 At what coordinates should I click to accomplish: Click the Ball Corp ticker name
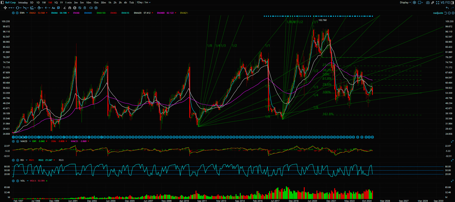(x=11, y=3)
